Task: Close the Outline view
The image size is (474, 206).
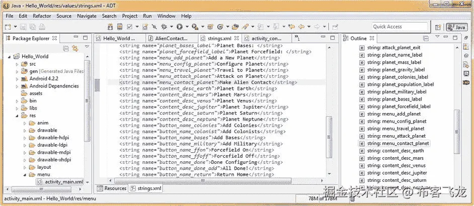Action: coord(372,38)
